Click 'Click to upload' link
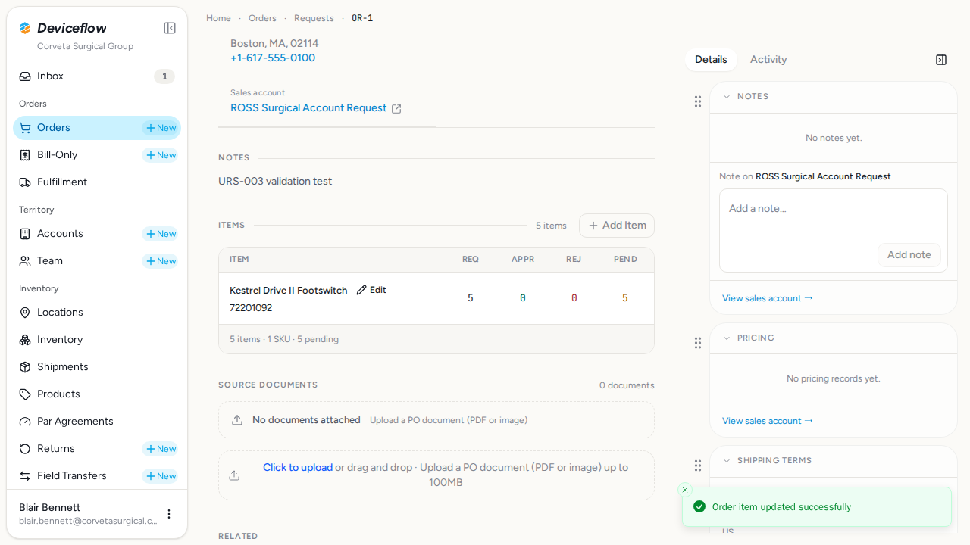Image resolution: width=970 pixels, height=545 pixels. pyautogui.click(x=298, y=468)
